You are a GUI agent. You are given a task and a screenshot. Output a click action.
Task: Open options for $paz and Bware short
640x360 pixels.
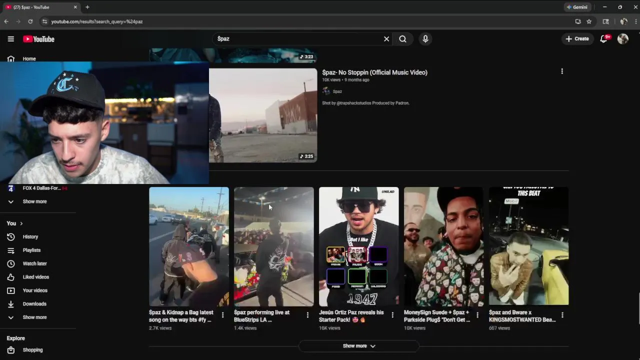[x=562, y=315]
